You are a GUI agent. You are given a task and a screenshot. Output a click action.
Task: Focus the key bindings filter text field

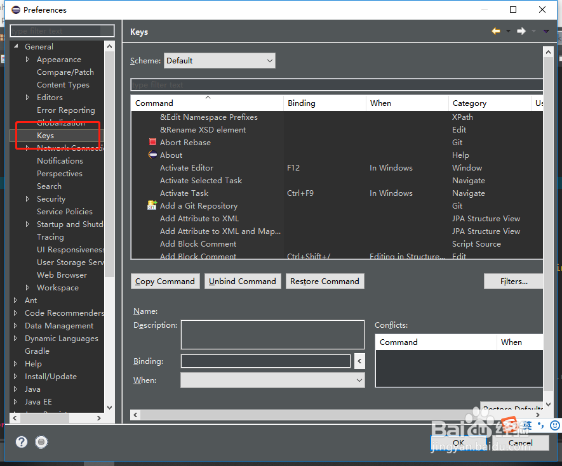[337, 84]
